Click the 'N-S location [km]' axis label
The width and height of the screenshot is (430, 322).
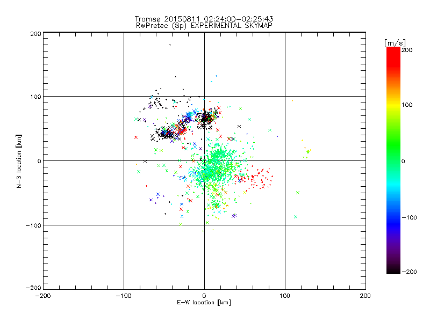point(19,161)
